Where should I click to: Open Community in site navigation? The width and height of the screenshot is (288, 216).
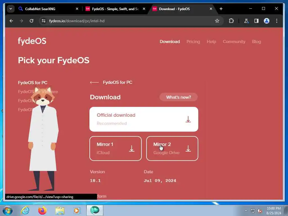[234, 42]
